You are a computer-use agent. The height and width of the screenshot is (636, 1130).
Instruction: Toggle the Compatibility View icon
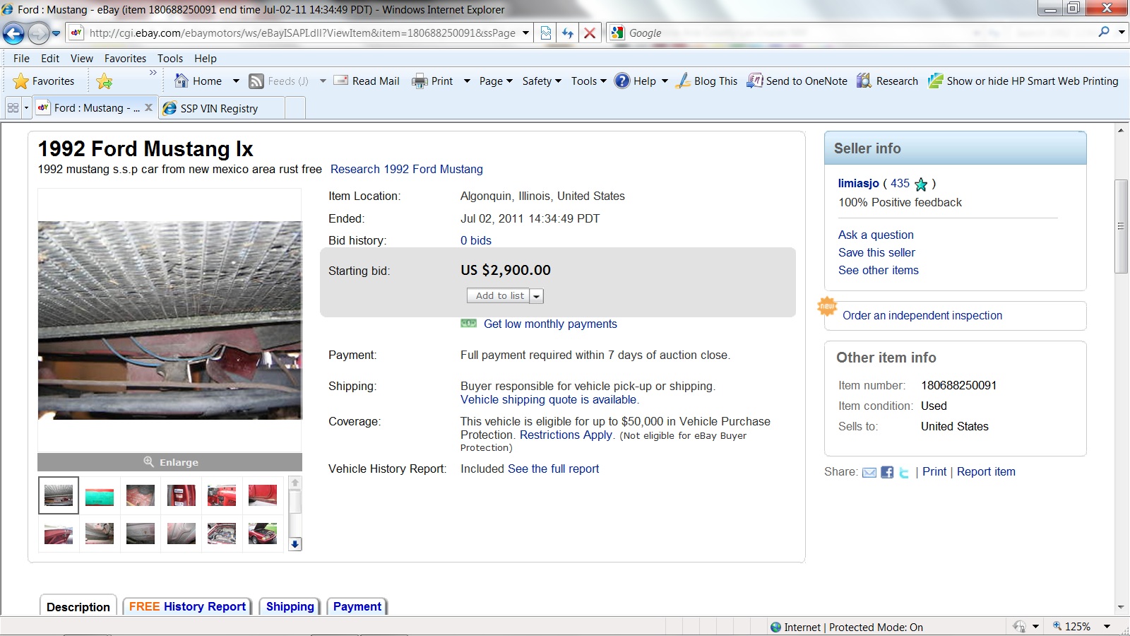coord(545,33)
